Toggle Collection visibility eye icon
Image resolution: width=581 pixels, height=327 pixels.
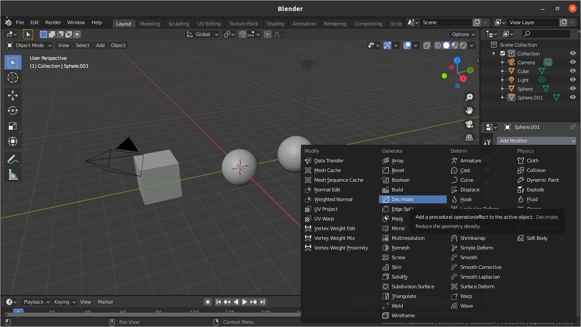coord(573,54)
